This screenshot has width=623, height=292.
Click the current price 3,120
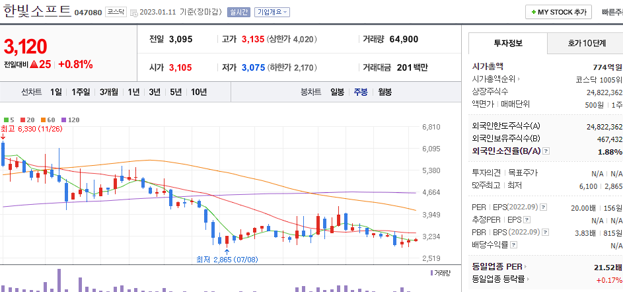pyautogui.click(x=25, y=47)
